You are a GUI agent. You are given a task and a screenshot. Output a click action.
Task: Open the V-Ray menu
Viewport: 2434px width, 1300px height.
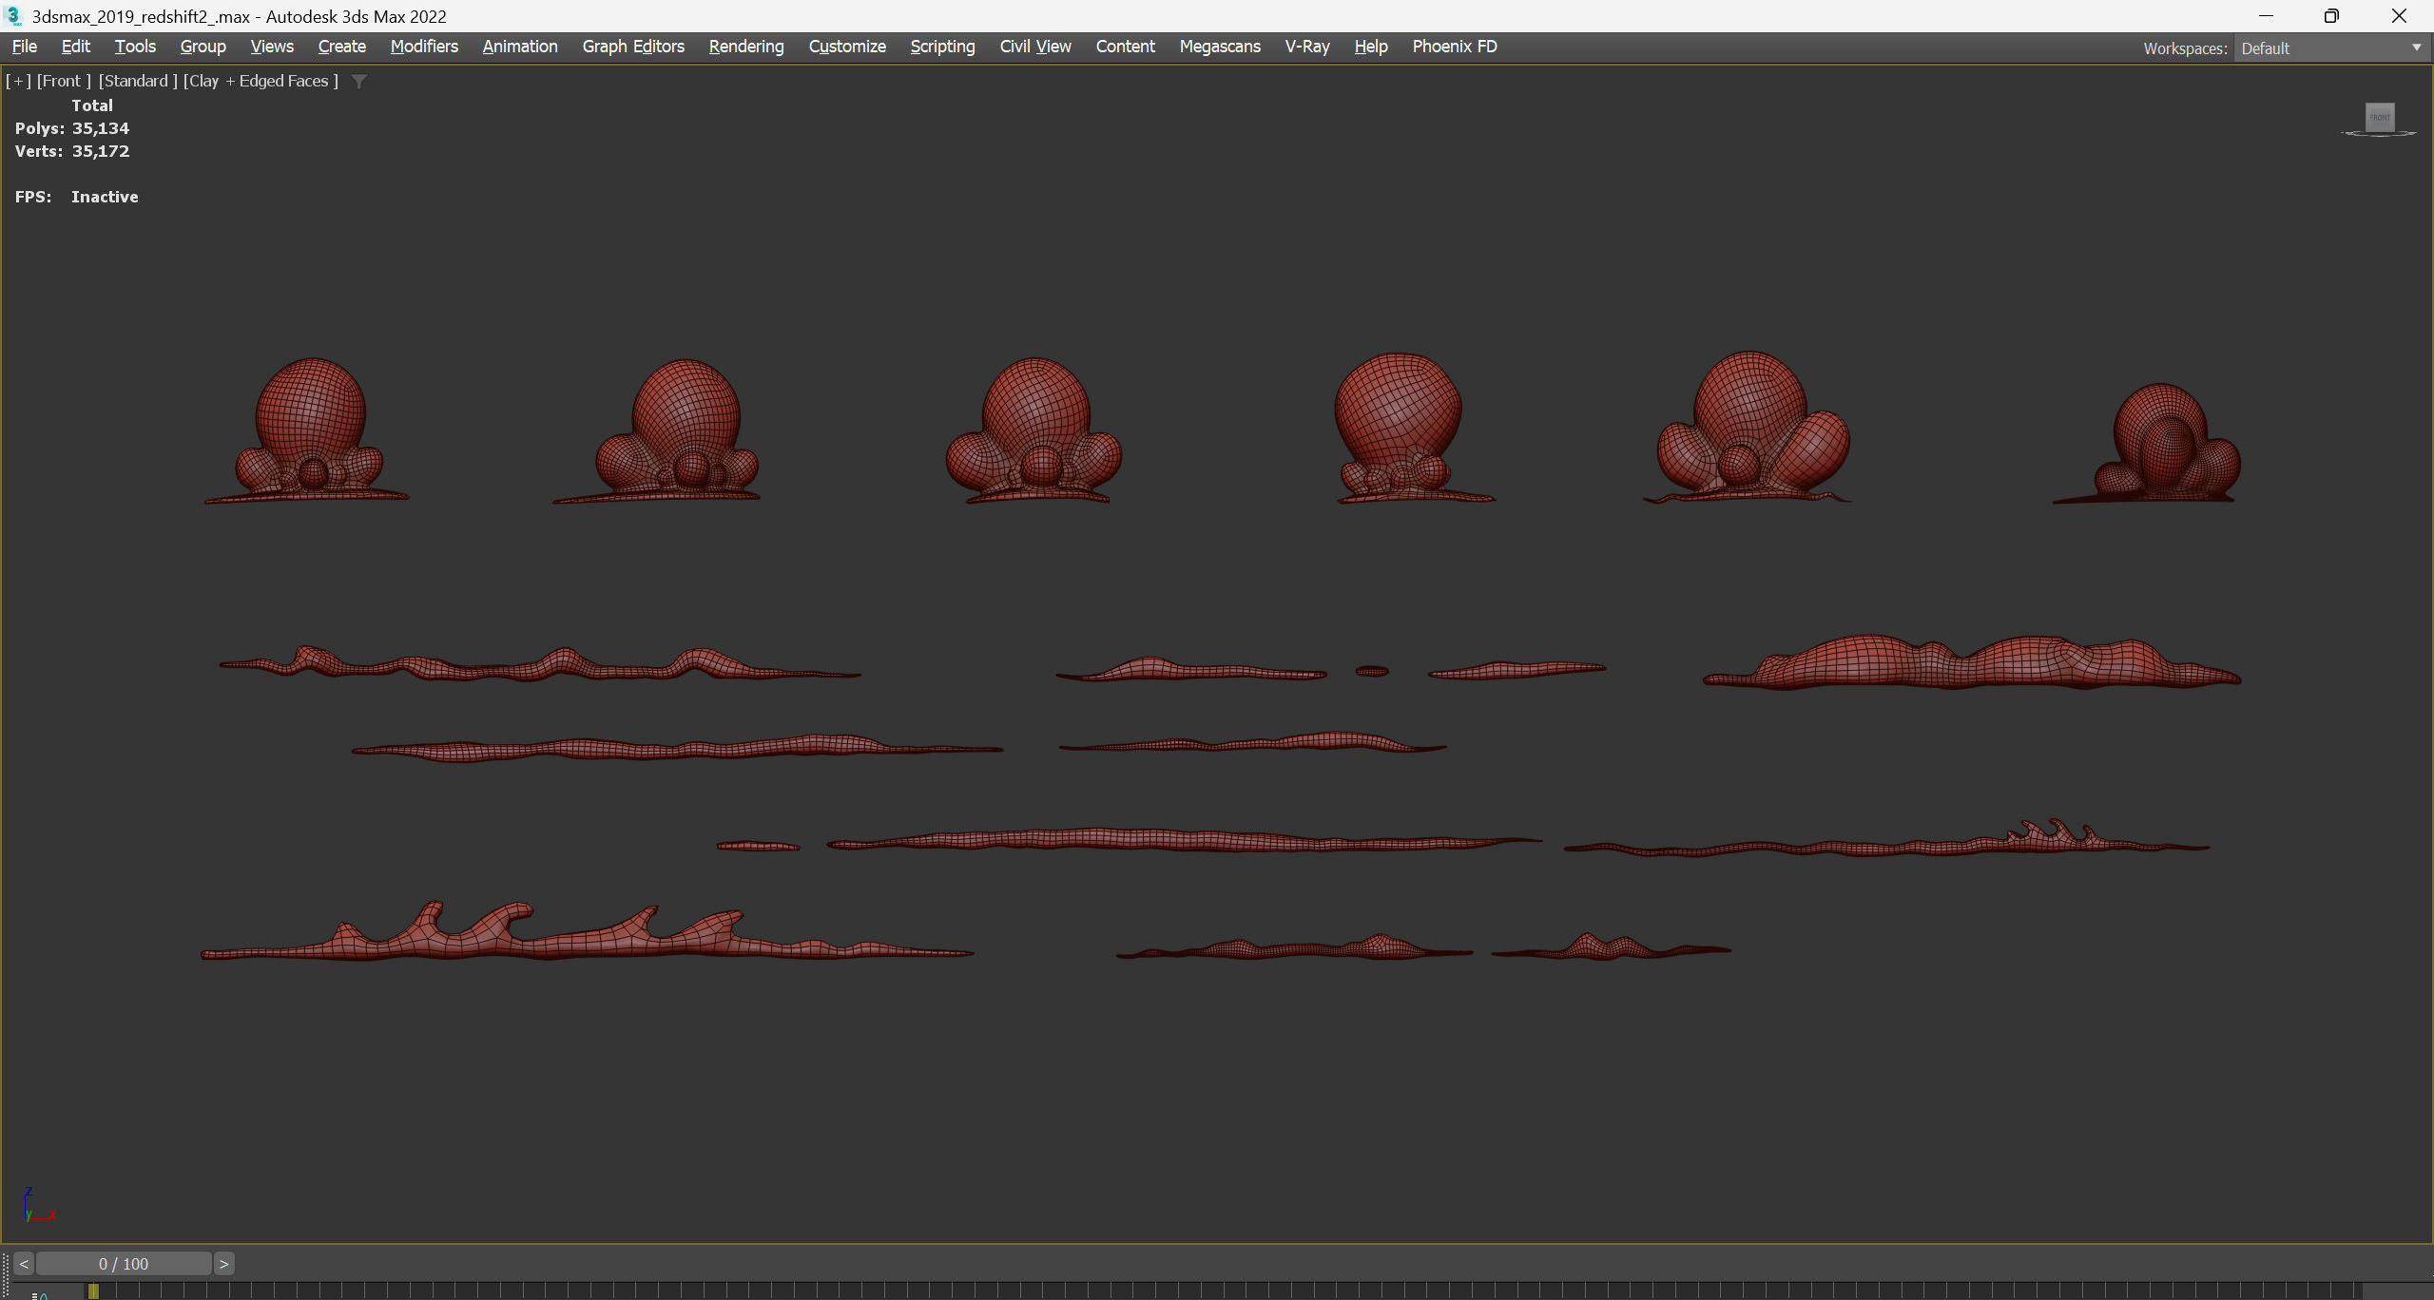1306,47
